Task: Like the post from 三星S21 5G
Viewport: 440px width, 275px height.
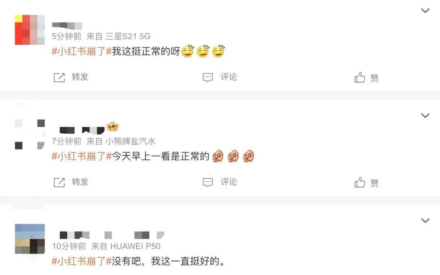Action: pos(366,77)
